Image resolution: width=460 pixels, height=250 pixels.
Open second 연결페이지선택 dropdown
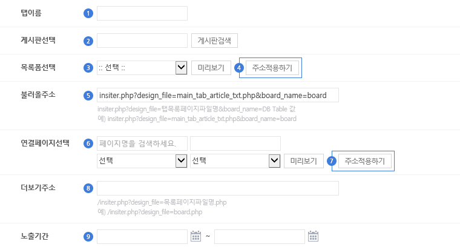pos(235,161)
